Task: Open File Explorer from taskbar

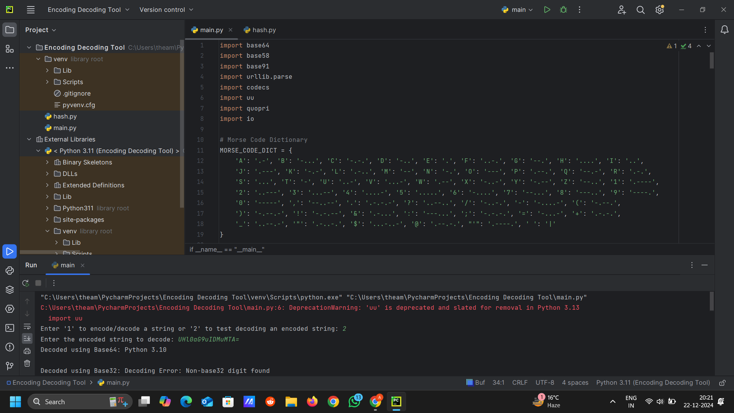Action: pos(291,402)
